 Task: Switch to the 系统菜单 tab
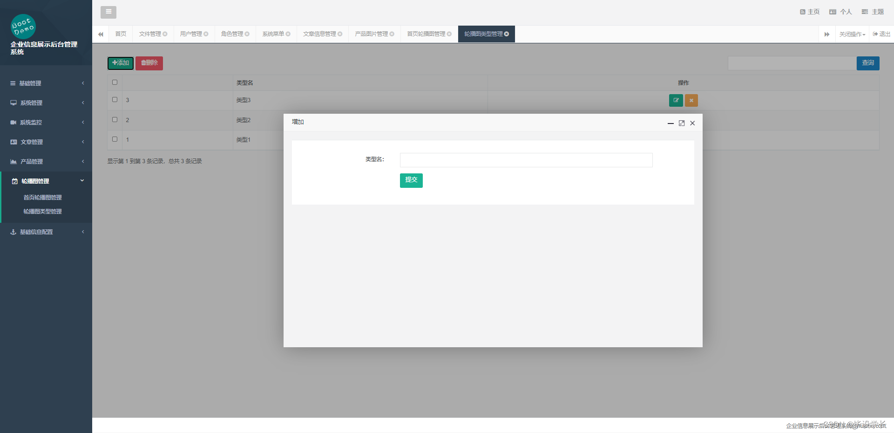(273, 34)
